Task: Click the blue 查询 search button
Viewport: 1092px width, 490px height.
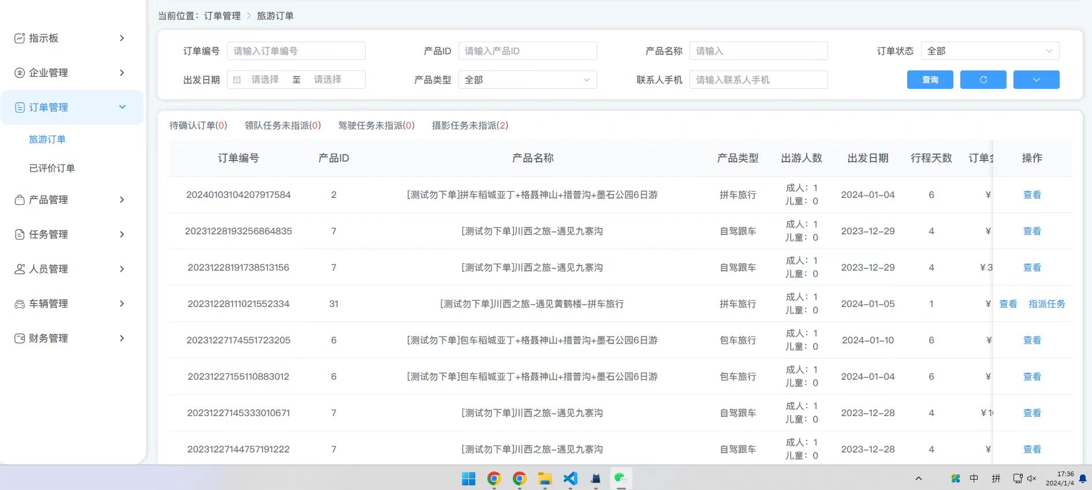Action: (930, 80)
